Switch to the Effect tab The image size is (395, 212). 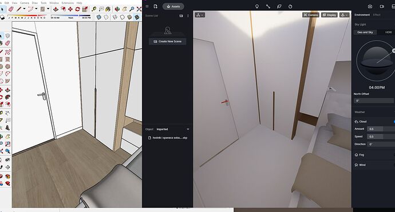tap(377, 15)
